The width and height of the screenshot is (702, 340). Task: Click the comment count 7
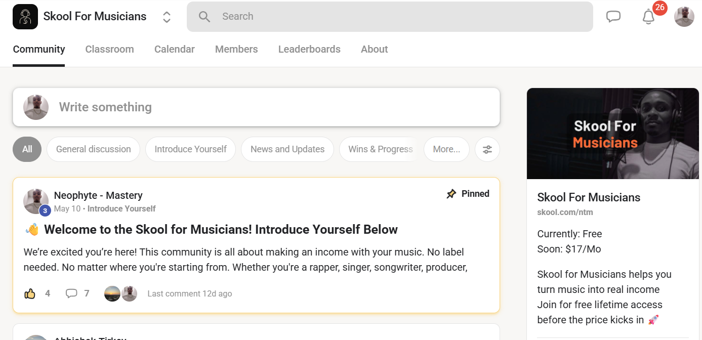pos(87,293)
